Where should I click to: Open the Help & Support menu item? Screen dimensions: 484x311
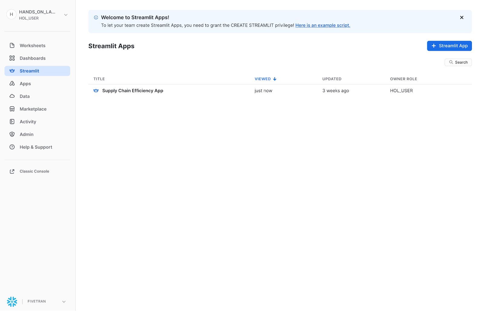(37, 147)
